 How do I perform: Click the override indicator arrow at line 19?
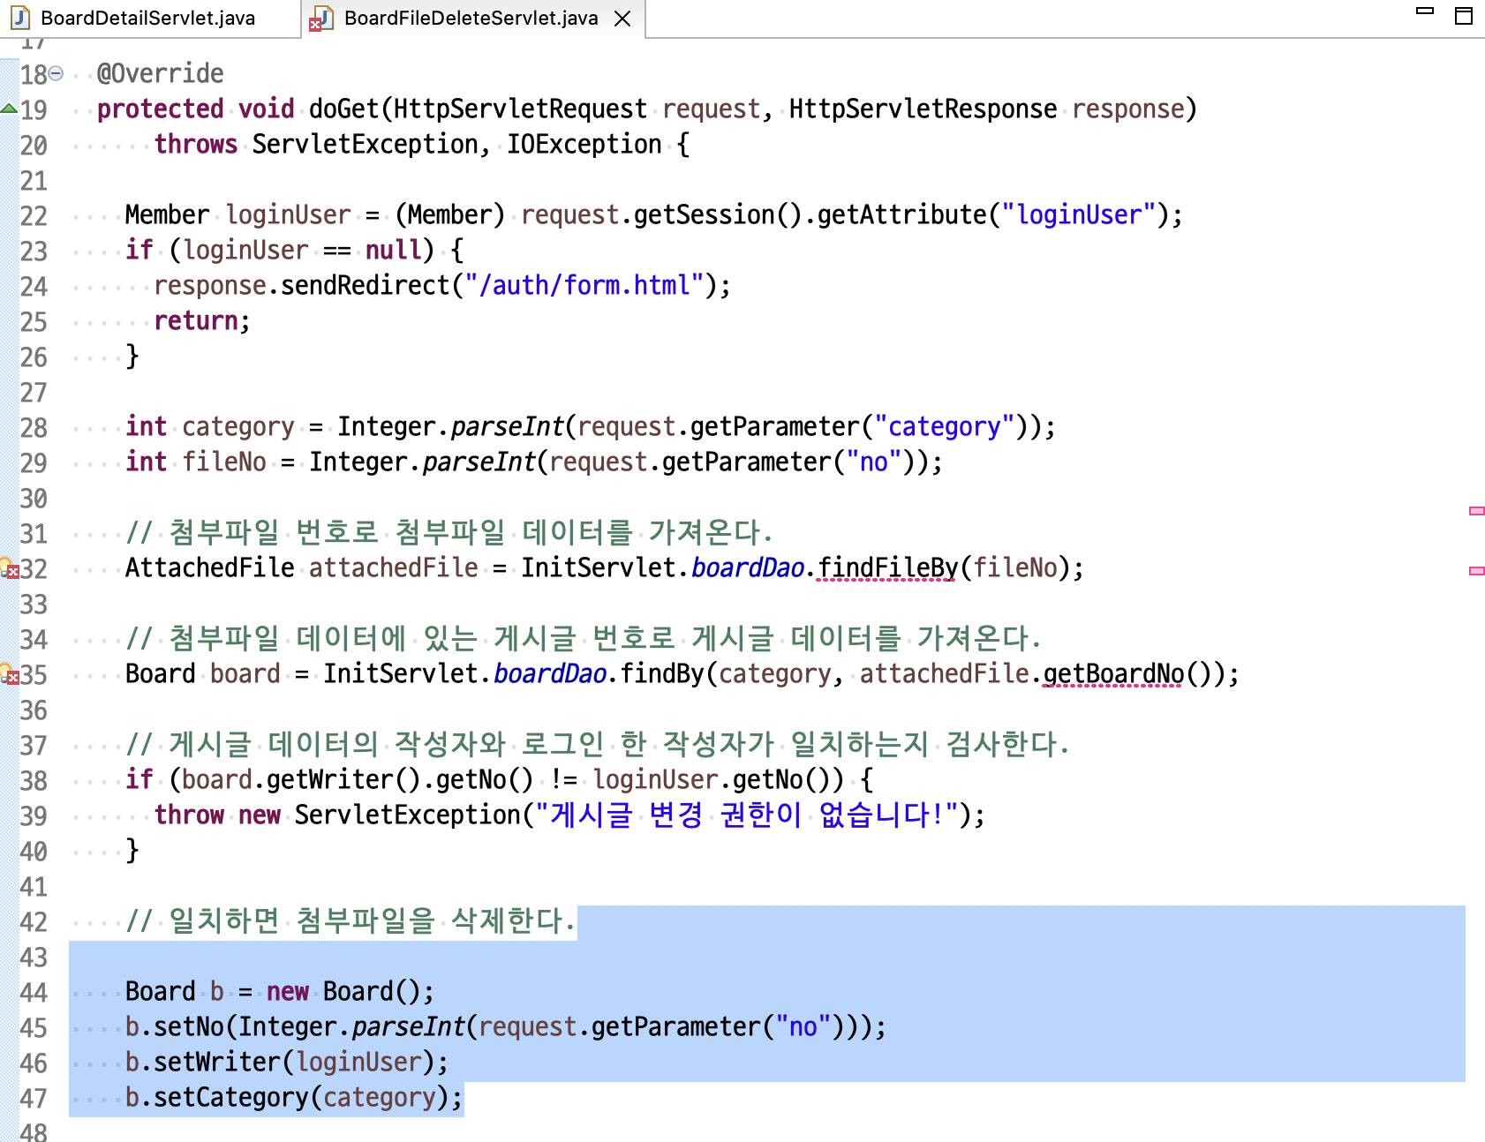click(9, 109)
